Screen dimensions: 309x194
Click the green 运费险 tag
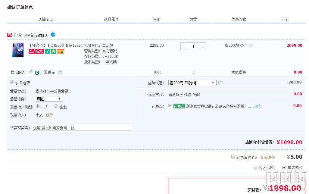(179, 106)
